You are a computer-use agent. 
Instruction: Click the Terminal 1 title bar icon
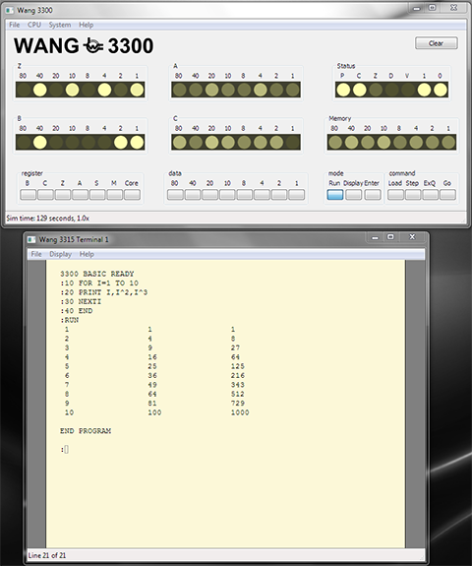click(x=31, y=239)
